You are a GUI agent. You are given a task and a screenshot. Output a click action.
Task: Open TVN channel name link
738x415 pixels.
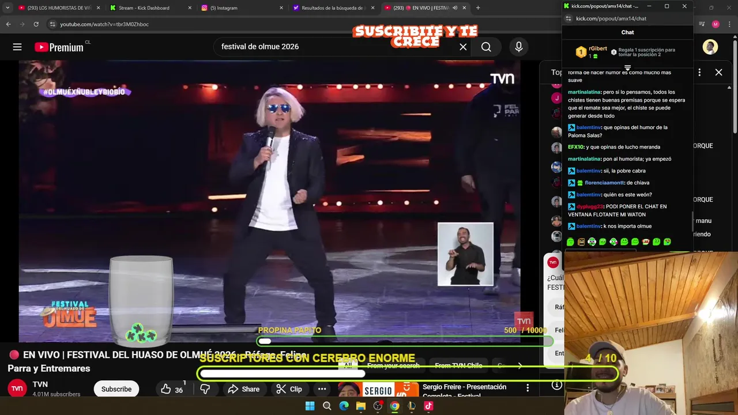40,384
